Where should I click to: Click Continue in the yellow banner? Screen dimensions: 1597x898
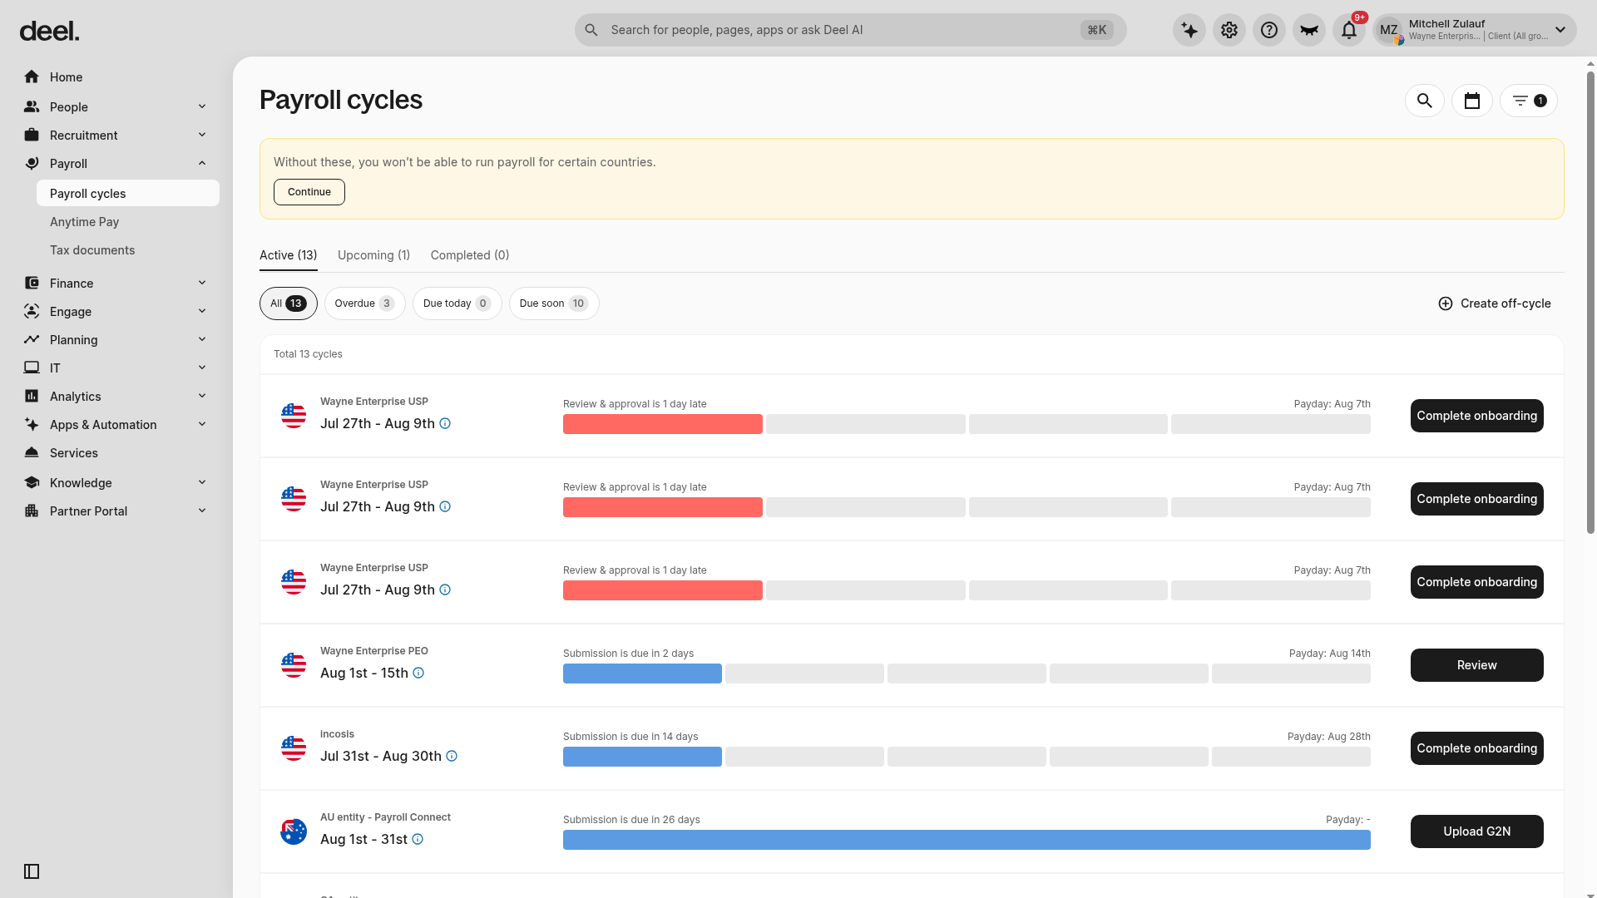(x=309, y=192)
